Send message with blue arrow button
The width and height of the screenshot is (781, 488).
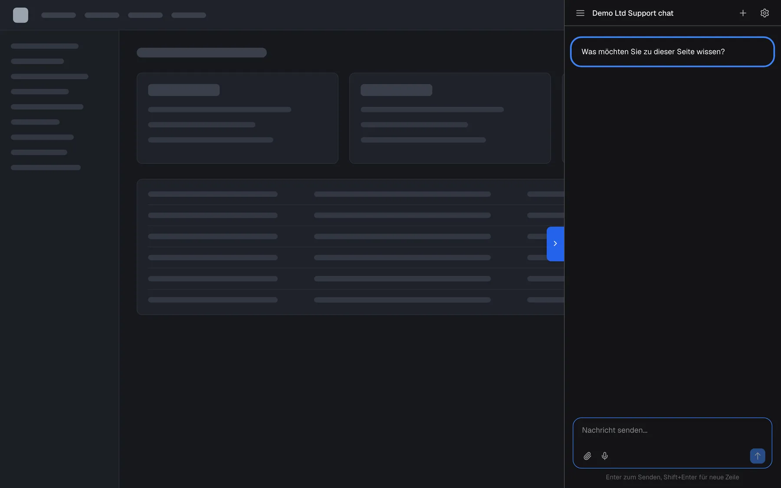(x=758, y=456)
